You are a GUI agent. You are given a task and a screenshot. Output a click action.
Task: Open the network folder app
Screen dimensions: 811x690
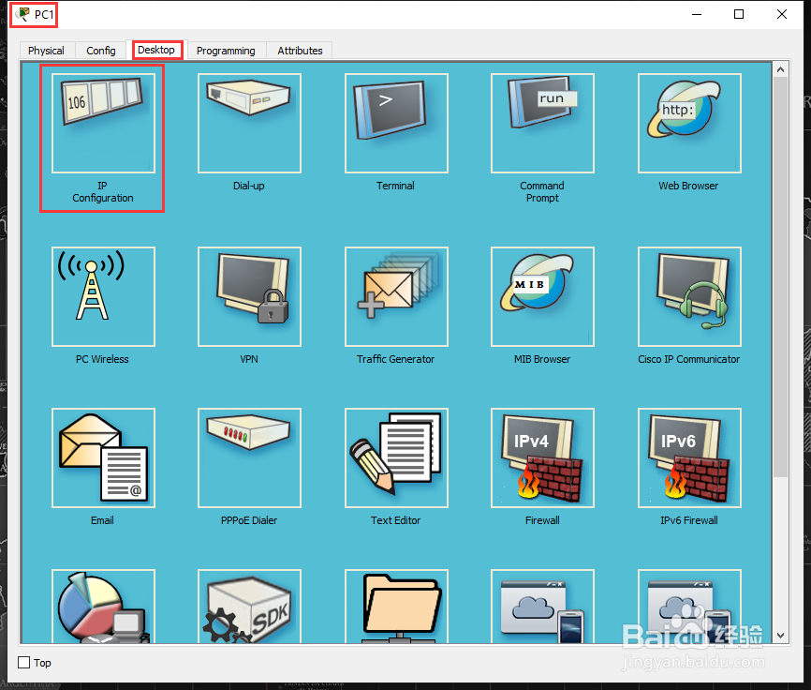(396, 607)
